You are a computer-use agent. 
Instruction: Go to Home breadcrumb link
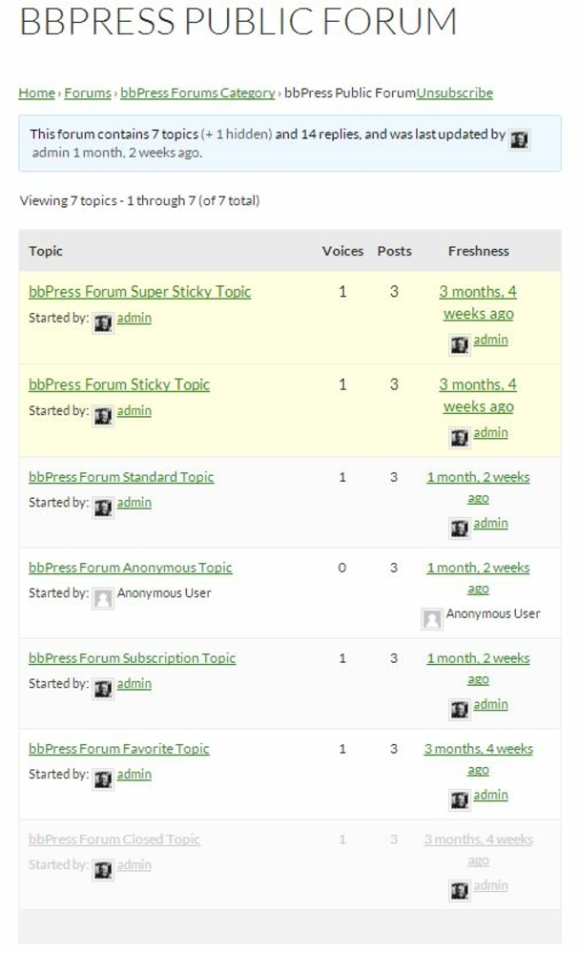[x=36, y=93]
